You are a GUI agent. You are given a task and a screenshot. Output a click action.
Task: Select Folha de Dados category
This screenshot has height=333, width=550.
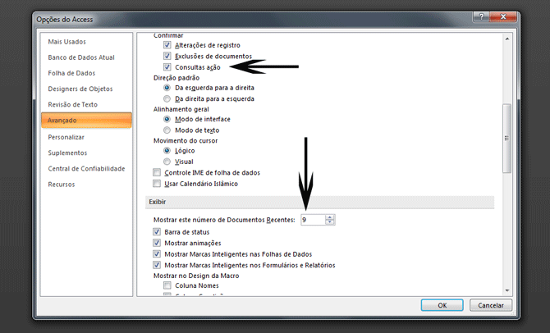71,73
